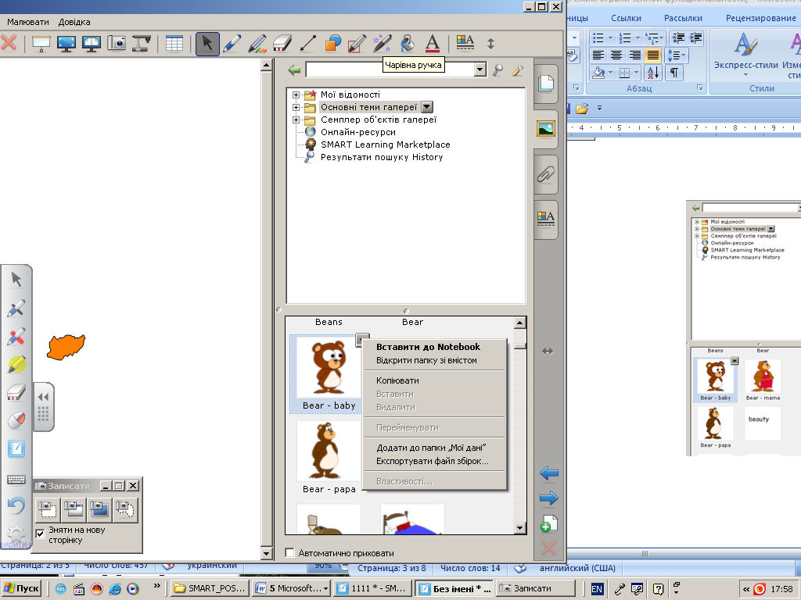801x600 pixels.
Task: Click the EN language indicator
Action: 597,589
